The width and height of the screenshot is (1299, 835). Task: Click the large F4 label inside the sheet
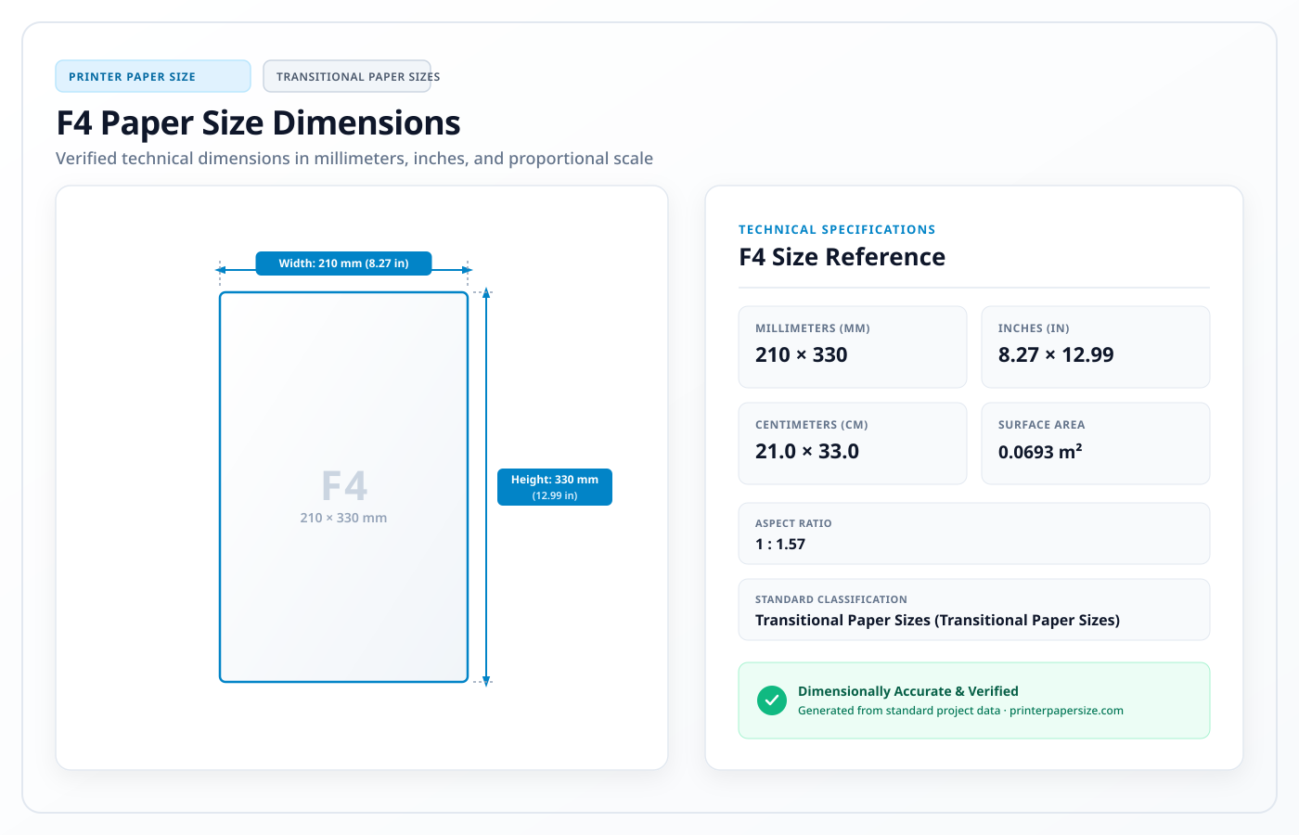coord(344,486)
